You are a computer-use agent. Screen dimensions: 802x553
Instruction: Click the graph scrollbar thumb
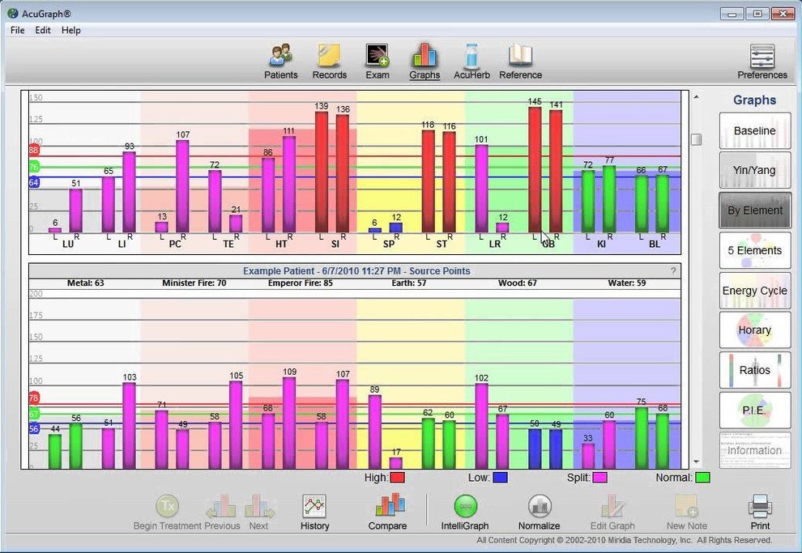696,139
